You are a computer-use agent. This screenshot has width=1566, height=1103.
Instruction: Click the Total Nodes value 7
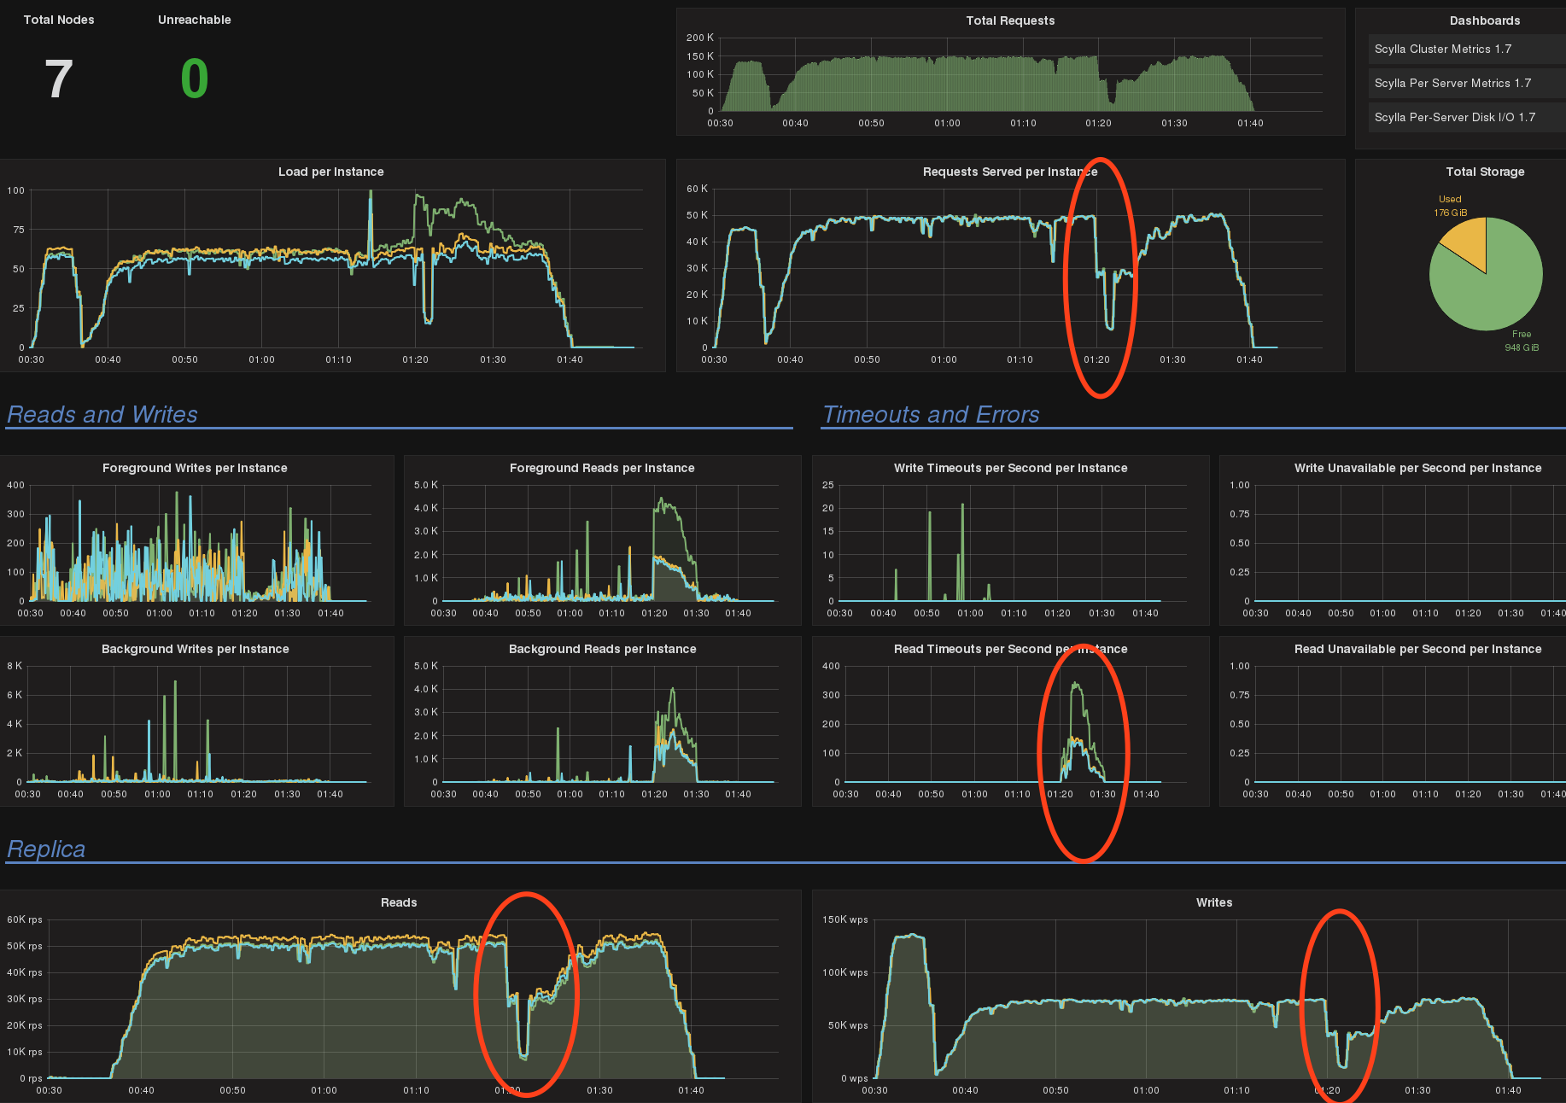(58, 79)
